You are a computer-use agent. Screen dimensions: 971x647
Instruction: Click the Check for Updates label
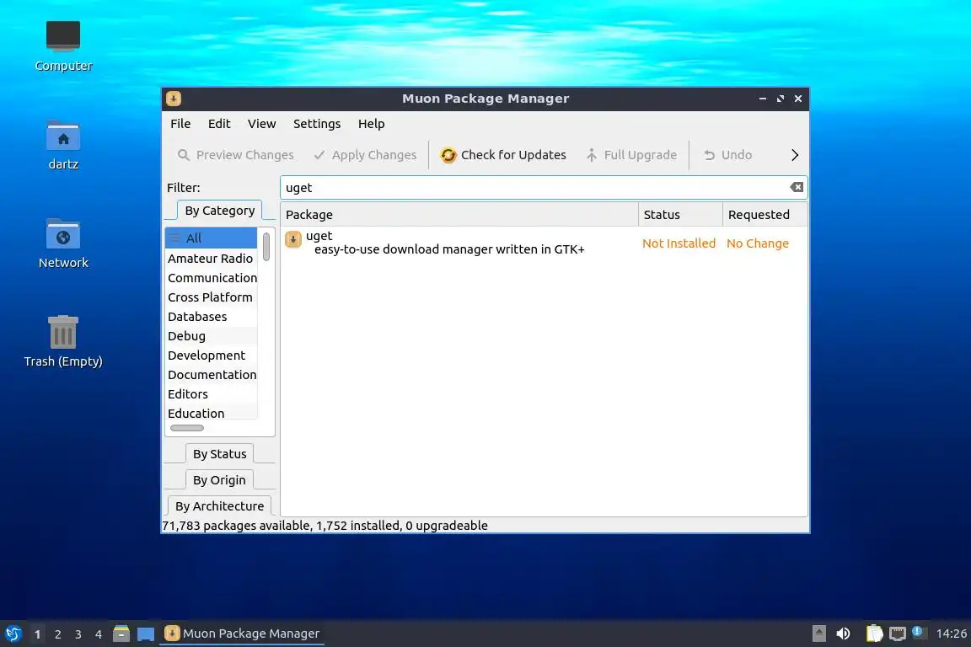coord(513,155)
